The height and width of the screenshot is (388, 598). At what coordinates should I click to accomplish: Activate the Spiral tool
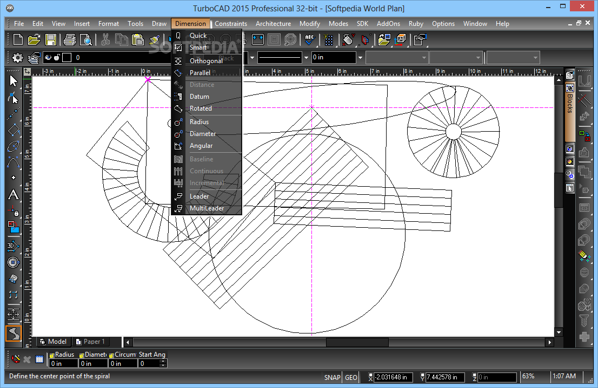(14, 333)
